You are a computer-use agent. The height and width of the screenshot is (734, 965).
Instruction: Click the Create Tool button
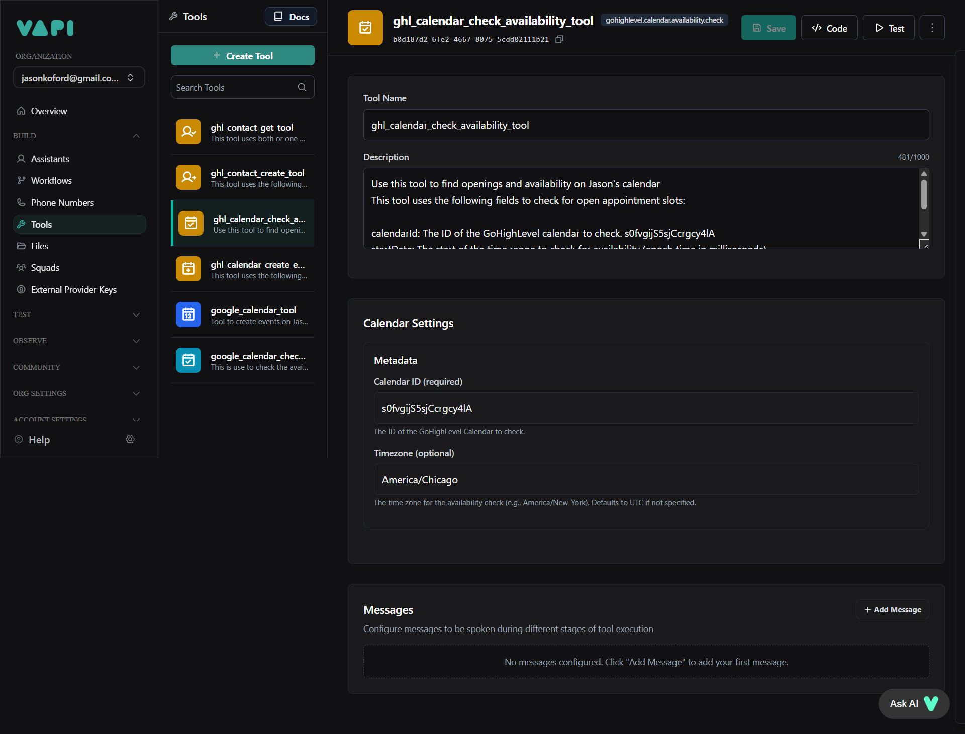pos(243,55)
